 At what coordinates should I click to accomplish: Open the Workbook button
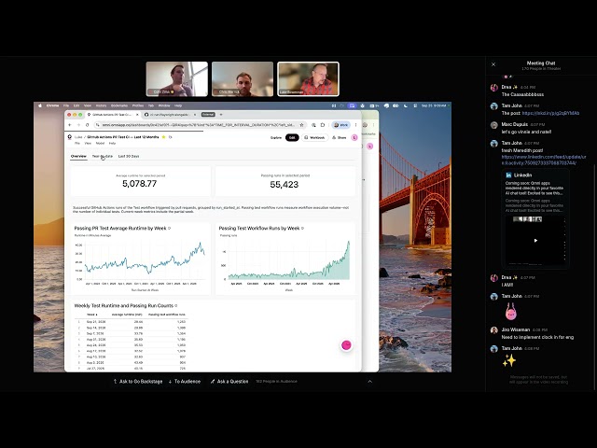314,137
